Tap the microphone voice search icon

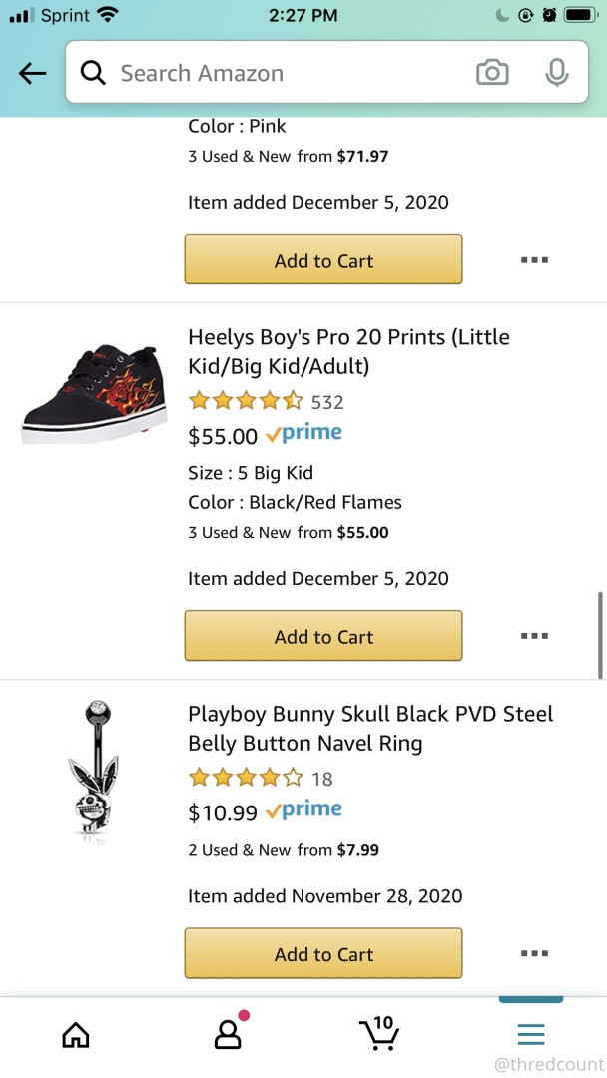tap(556, 73)
